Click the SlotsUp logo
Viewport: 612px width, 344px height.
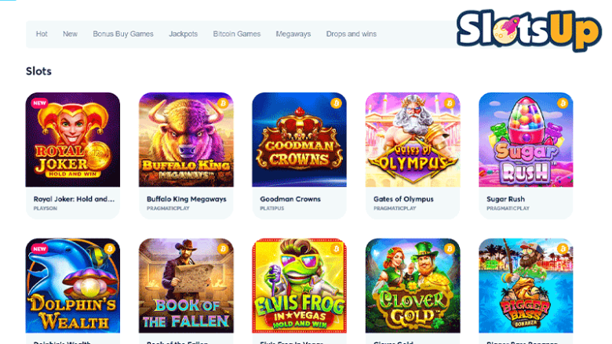[529, 31]
